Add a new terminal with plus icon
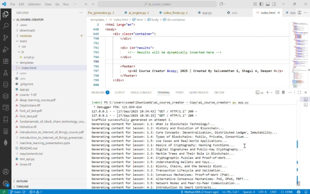The height and width of the screenshot is (194, 310). [x=267, y=92]
